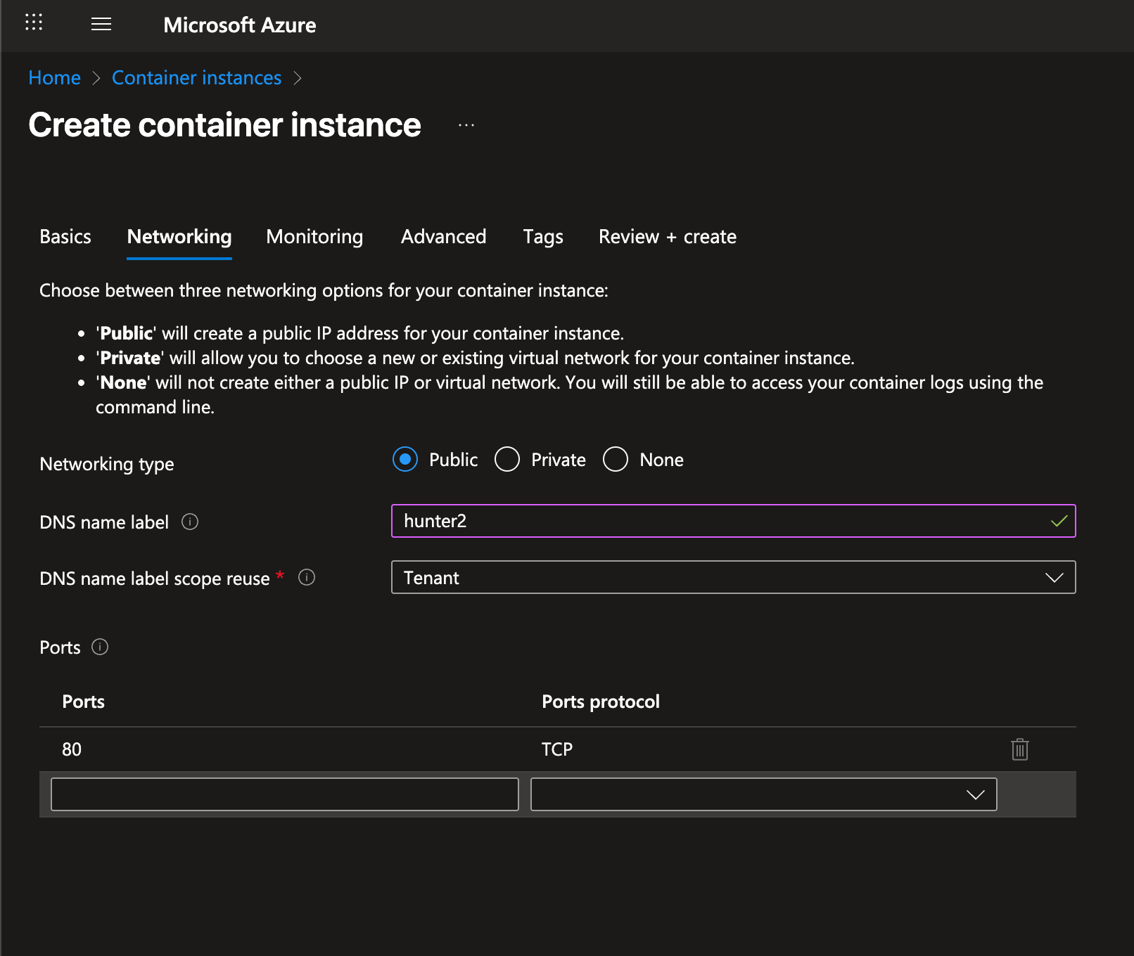Open Container instances breadcrumb link
The image size is (1134, 956).
196,78
